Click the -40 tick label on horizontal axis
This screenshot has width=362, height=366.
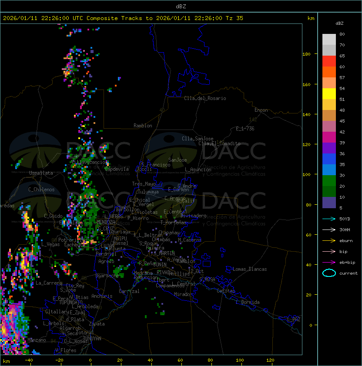click(29, 360)
